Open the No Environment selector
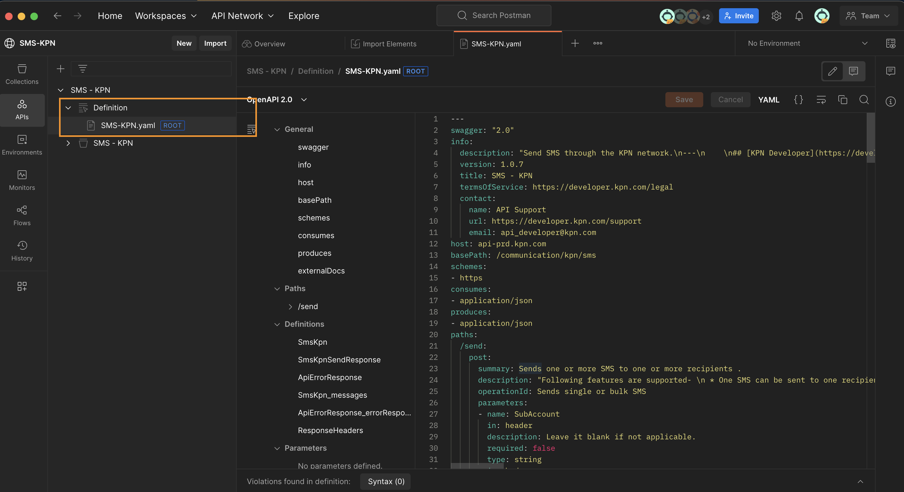Image resolution: width=904 pixels, height=492 pixels. pos(807,44)
